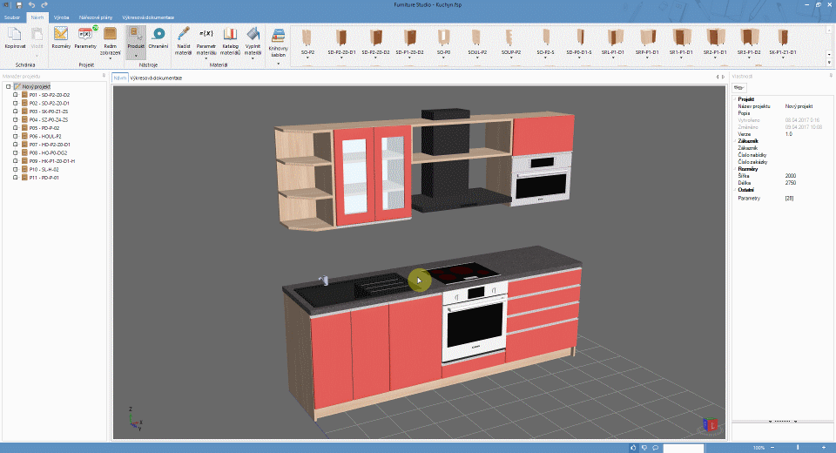The image size is (836, 453).
Task: Open the Produkt dropdown arrow
Action: 135,55
